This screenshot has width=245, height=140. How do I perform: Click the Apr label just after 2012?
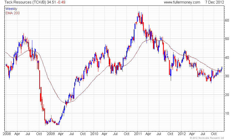[x=192, y=134]
